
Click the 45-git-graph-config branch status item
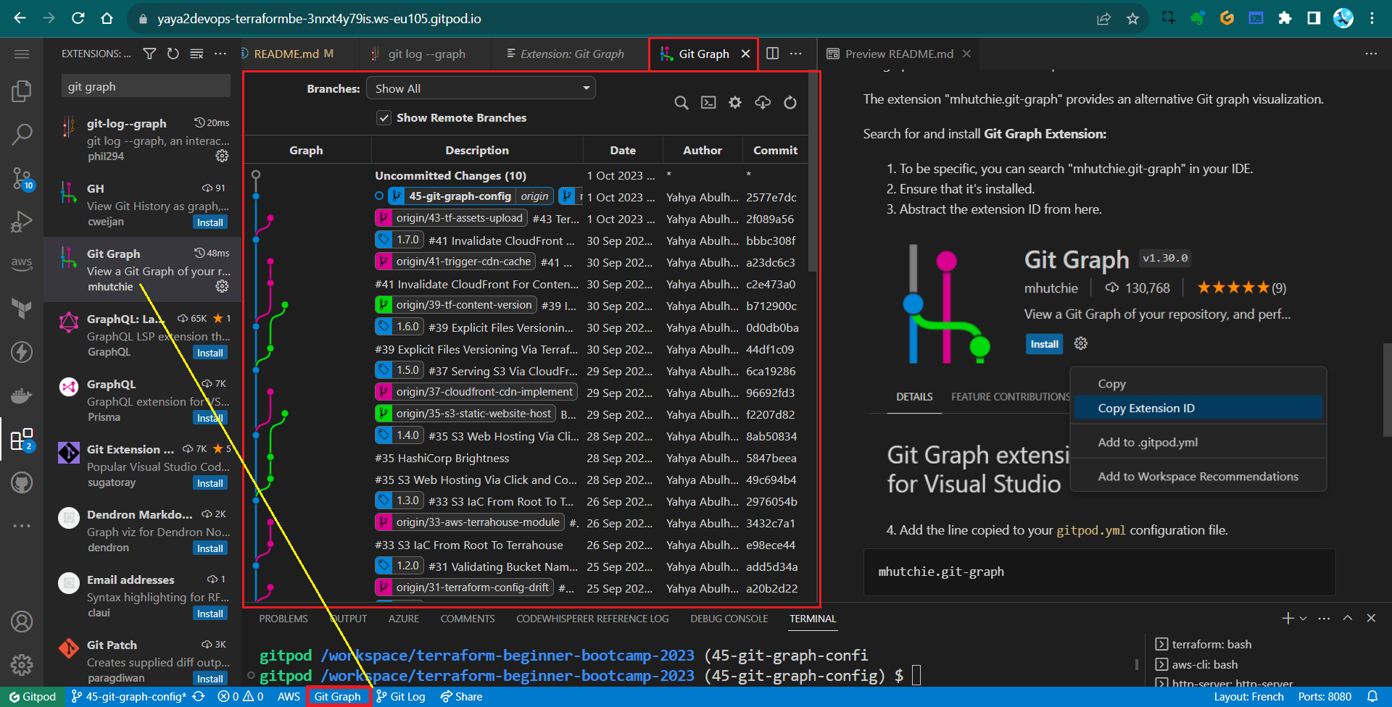pyautogui.click(x=130, y=696)
